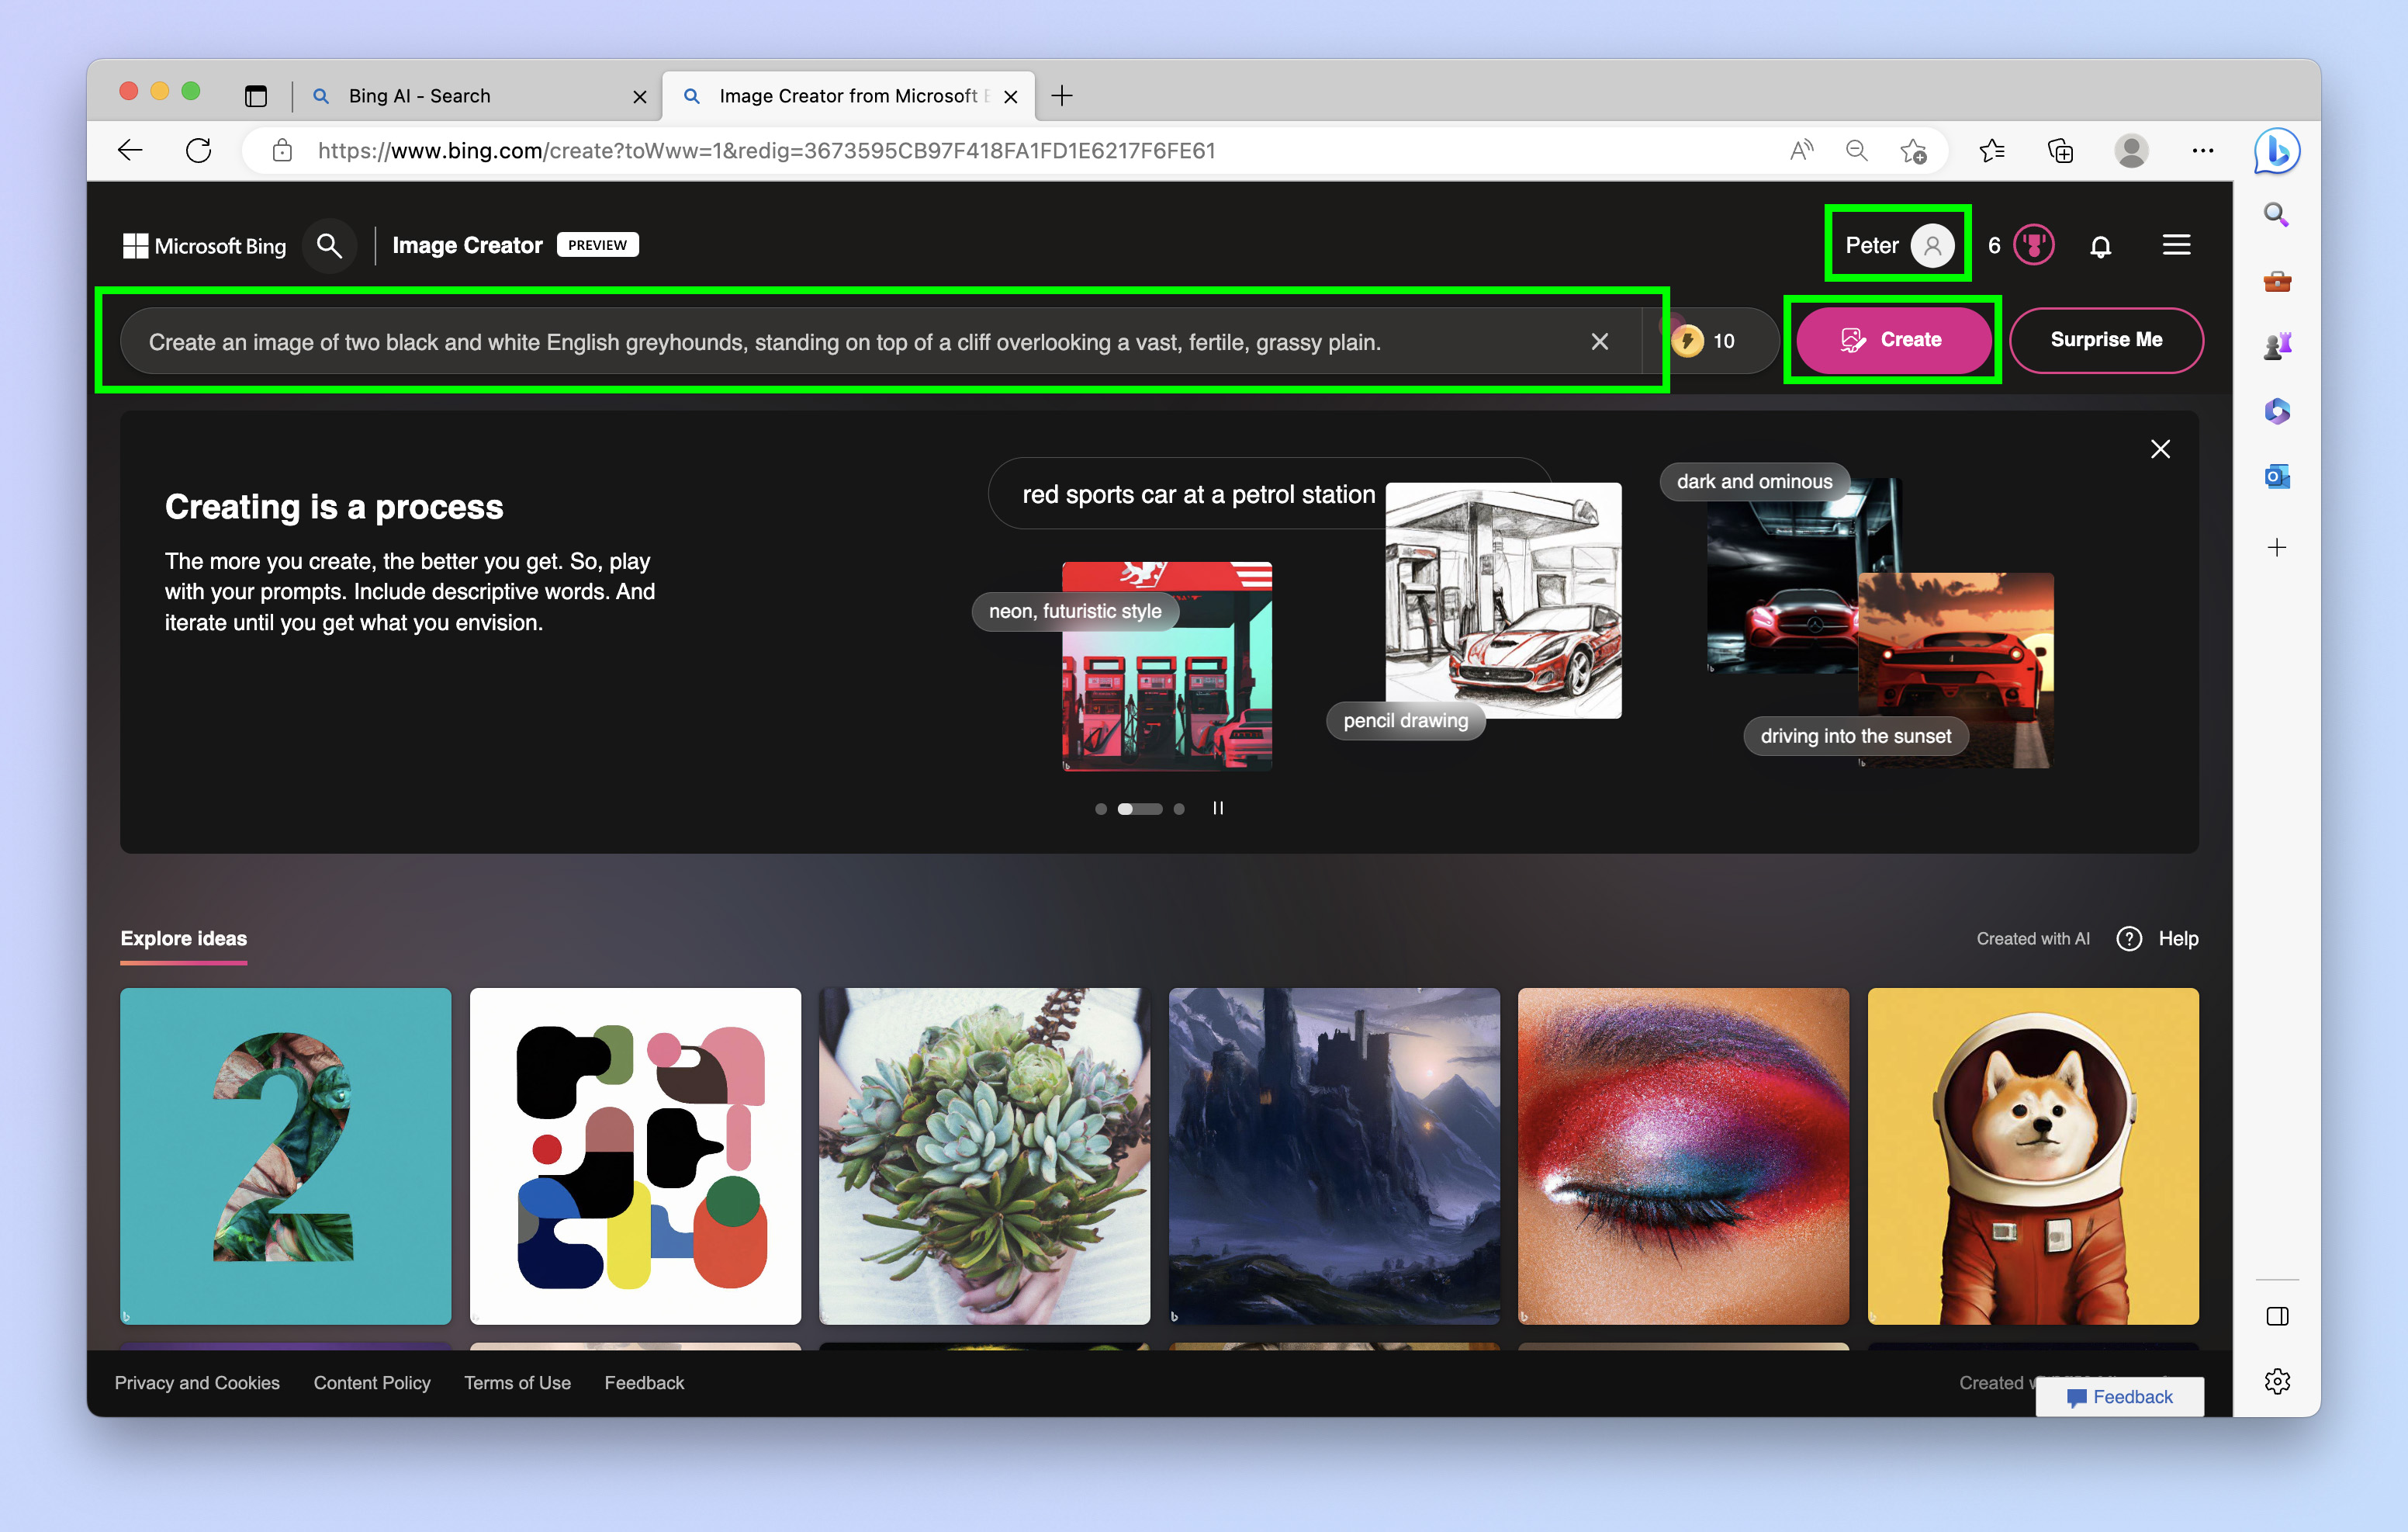2408x1532 pixels.
Task: Clear the prompt text with X
Action: [x=1600, y=342]
